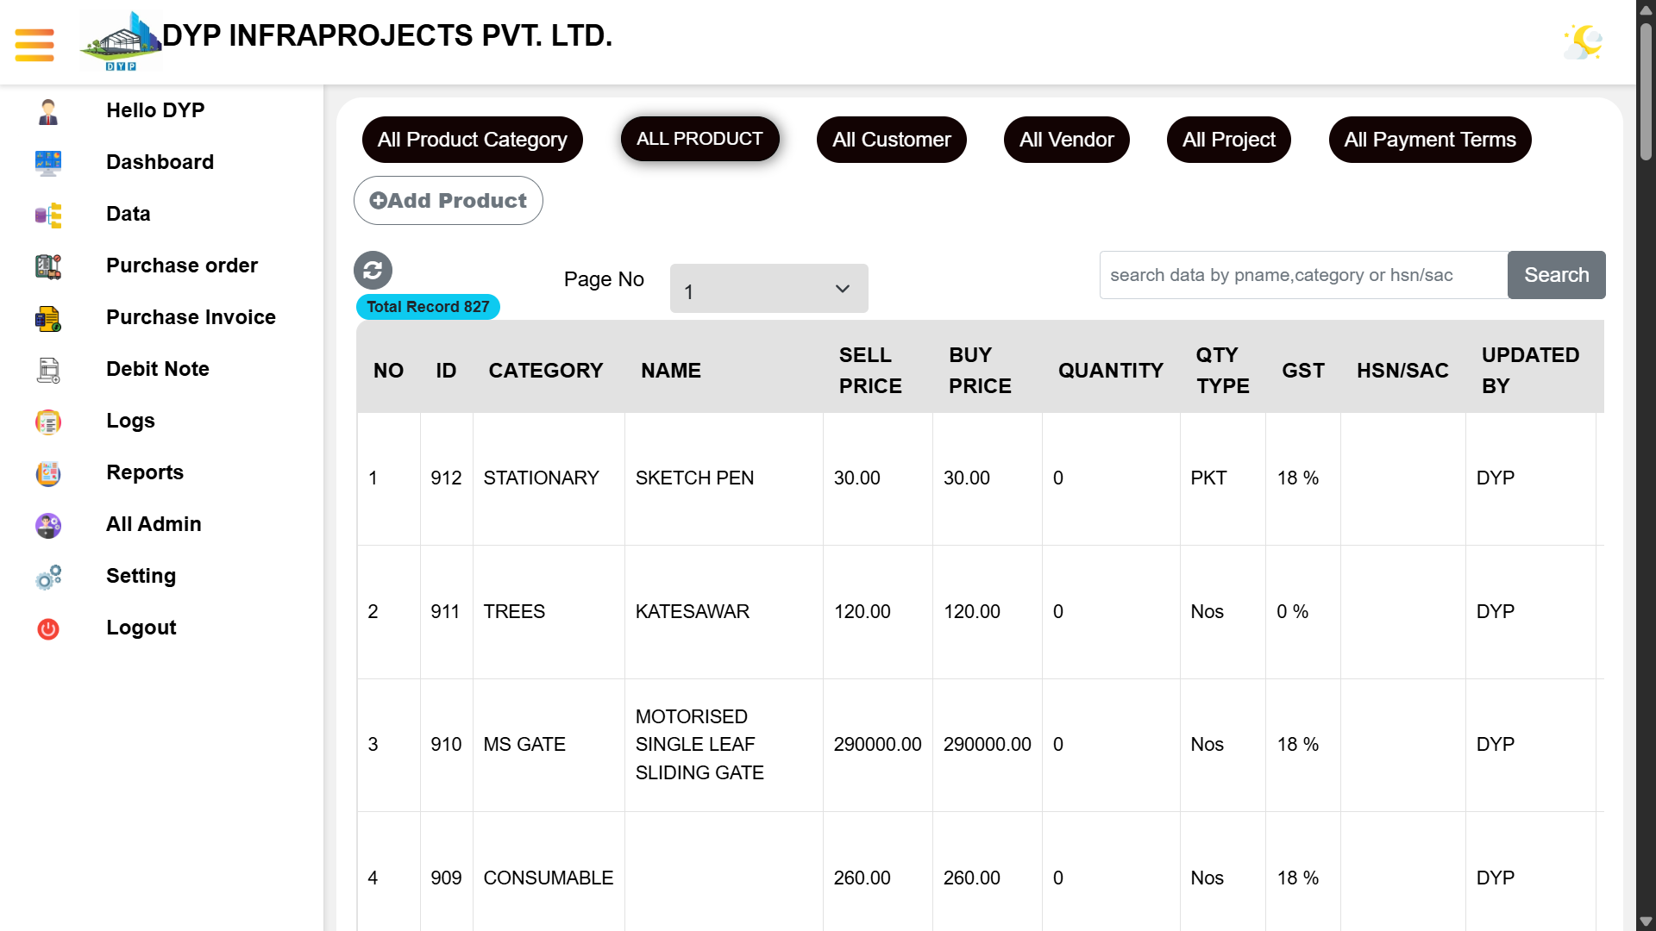This screenshot has width=1656, height=931.
Task: Focus the product search input field
Action: [1303, 275]
